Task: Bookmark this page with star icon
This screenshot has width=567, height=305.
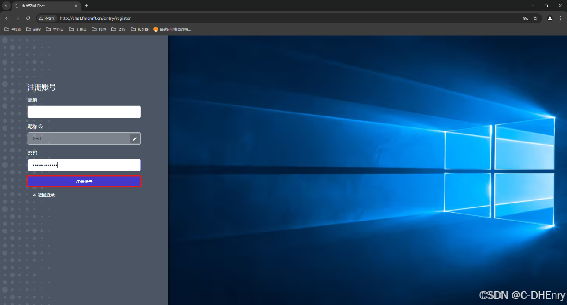Action: [x=535, y=18]
